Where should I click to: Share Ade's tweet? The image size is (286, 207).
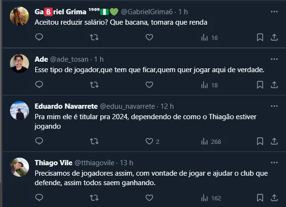coord(274,85)
